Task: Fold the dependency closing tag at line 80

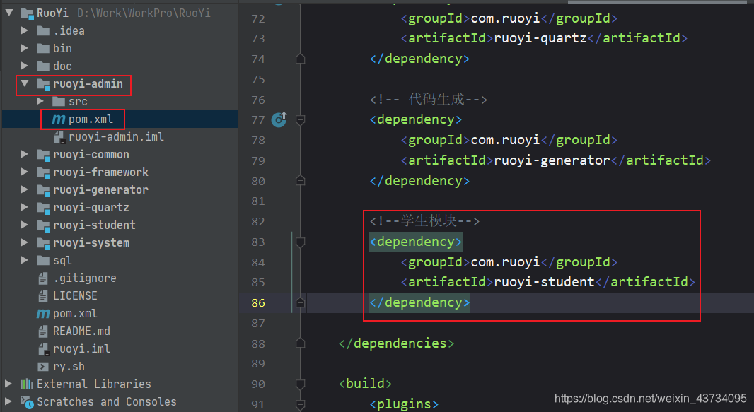Action: [x=300, y=180]
